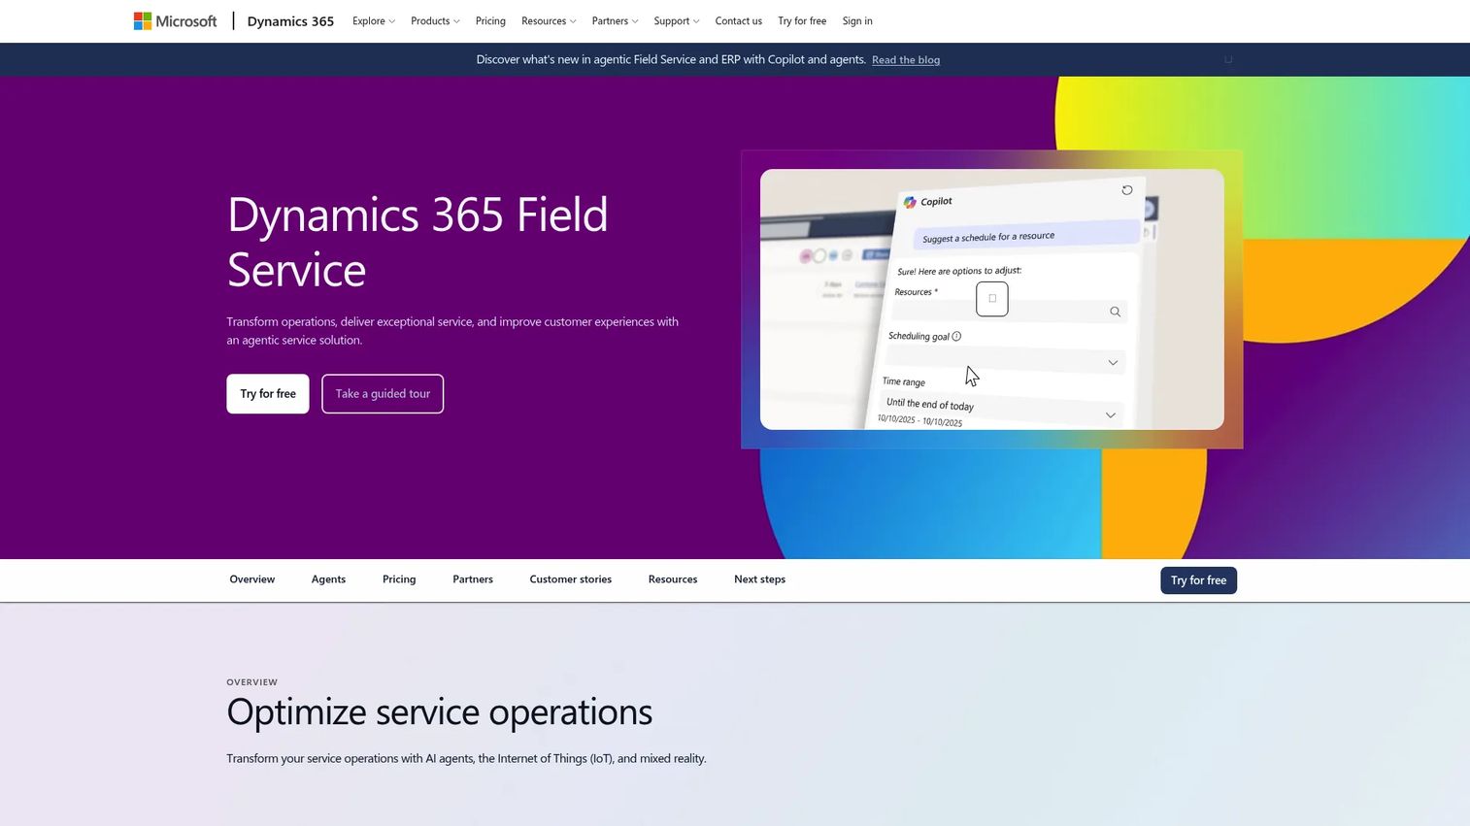Select the Pricing tab in section navigation

(399, 579)
